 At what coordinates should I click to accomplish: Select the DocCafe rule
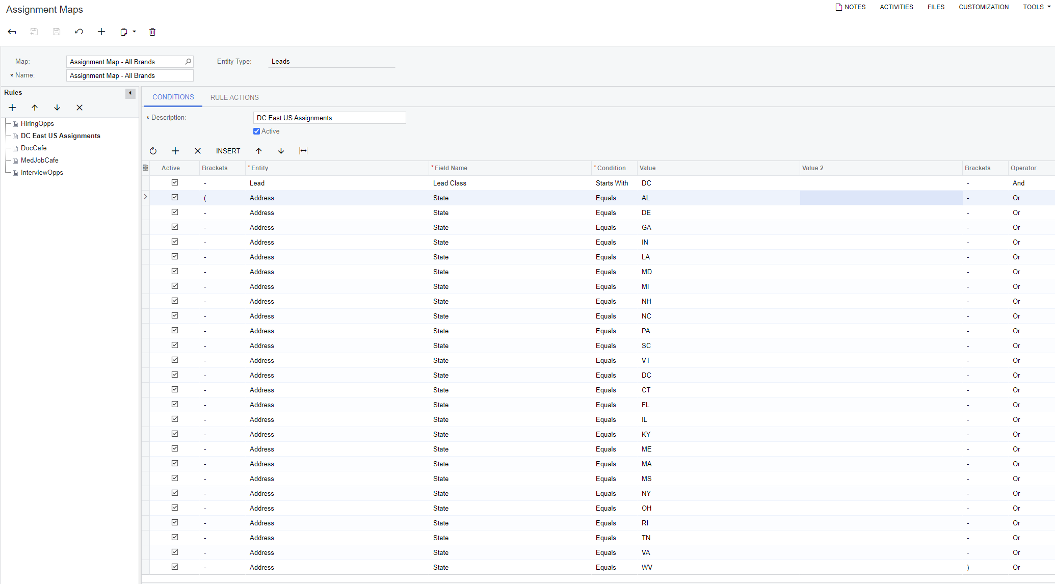coord(34,148)
